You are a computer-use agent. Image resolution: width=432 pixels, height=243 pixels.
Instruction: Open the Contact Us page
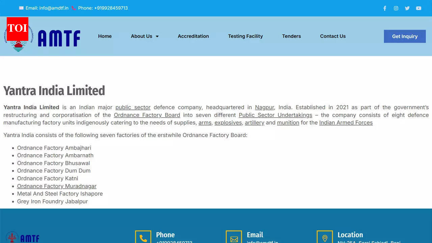[333, 36]
